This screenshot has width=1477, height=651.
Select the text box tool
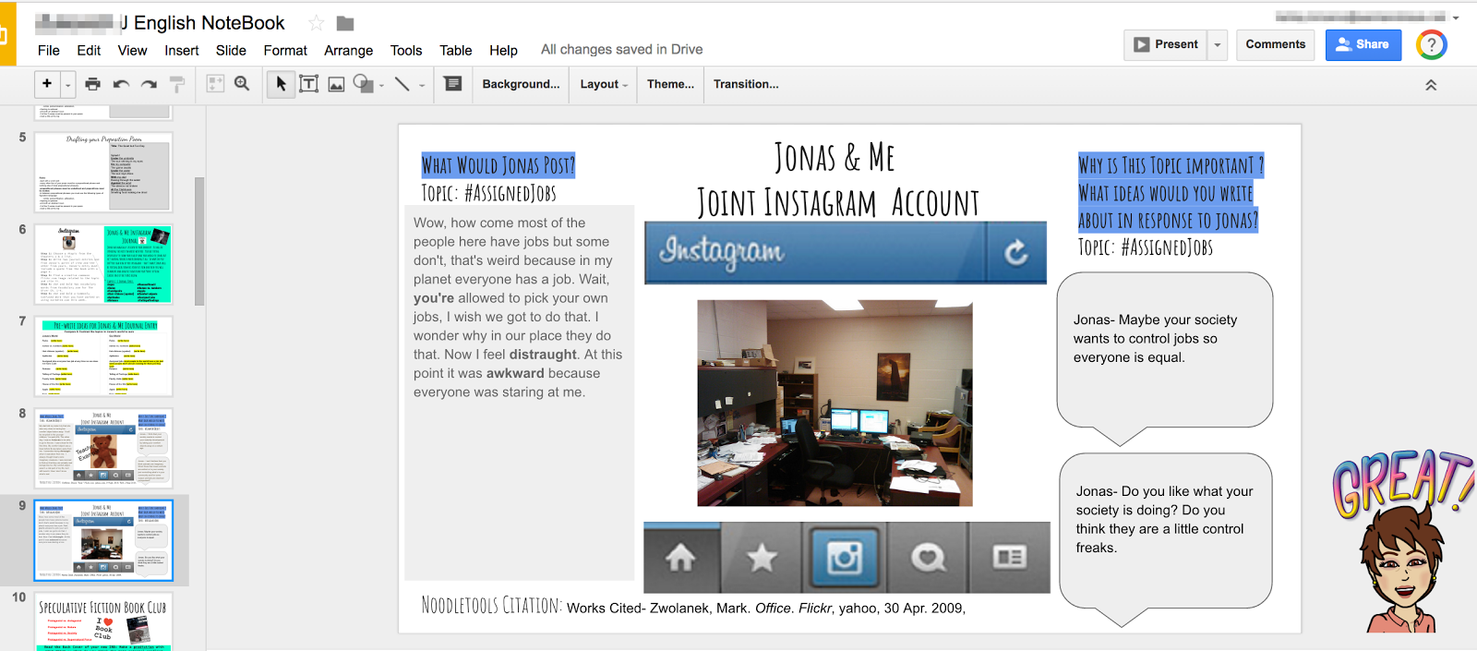tap(309, 84)
